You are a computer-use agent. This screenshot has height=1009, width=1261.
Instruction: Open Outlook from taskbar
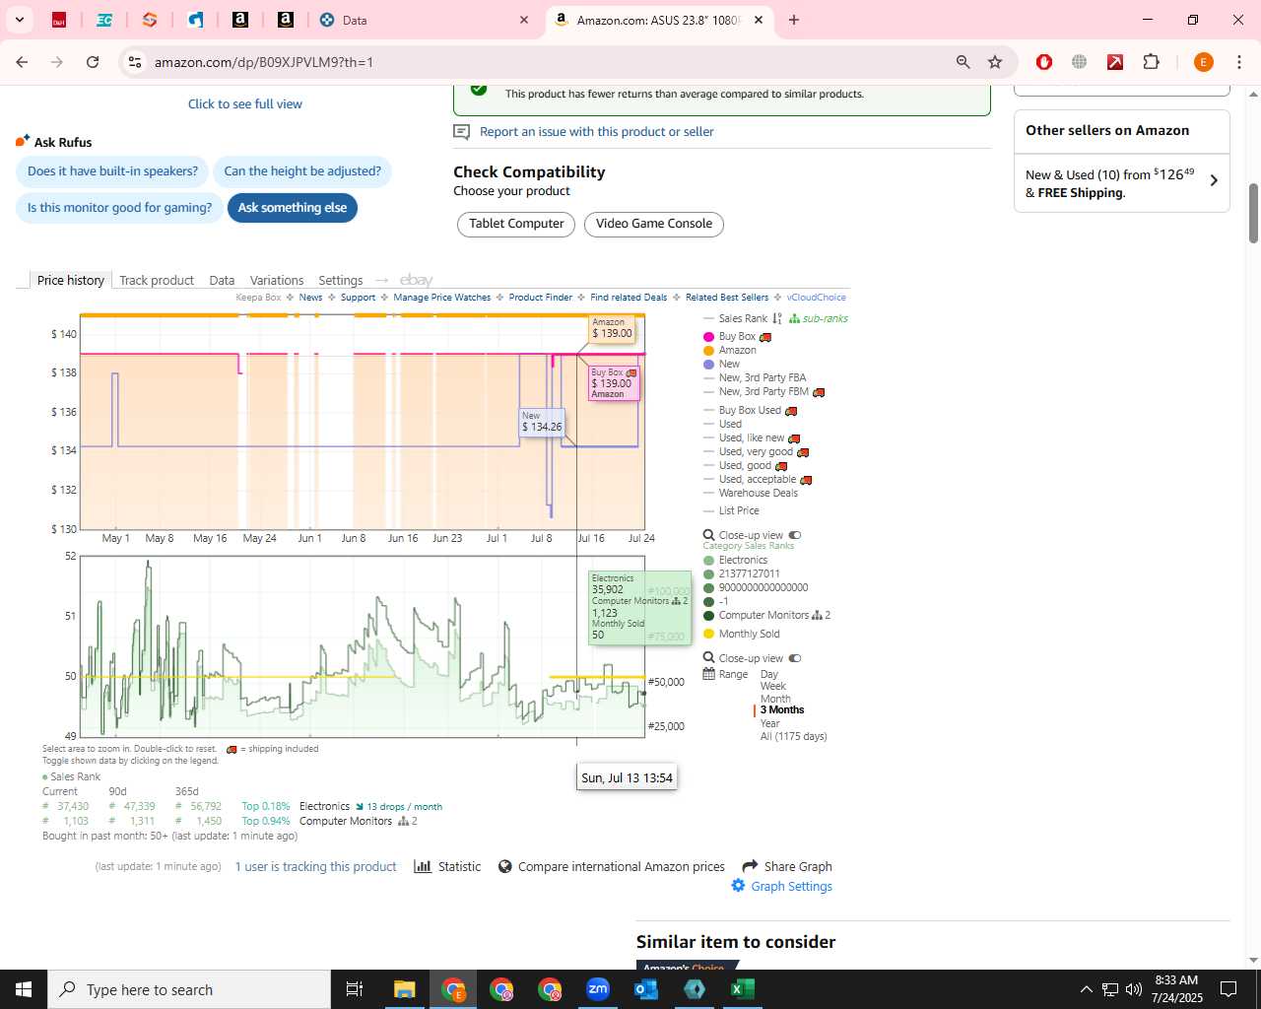point(646,989)
